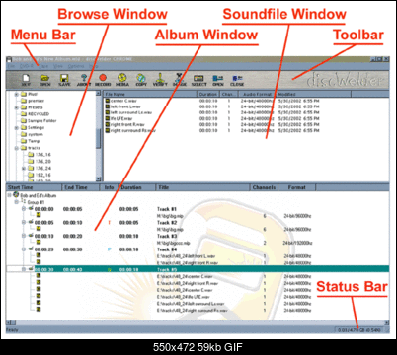The image size is (397, 355).
Task: Select the 176_16 subfolder
Action: 43,155
